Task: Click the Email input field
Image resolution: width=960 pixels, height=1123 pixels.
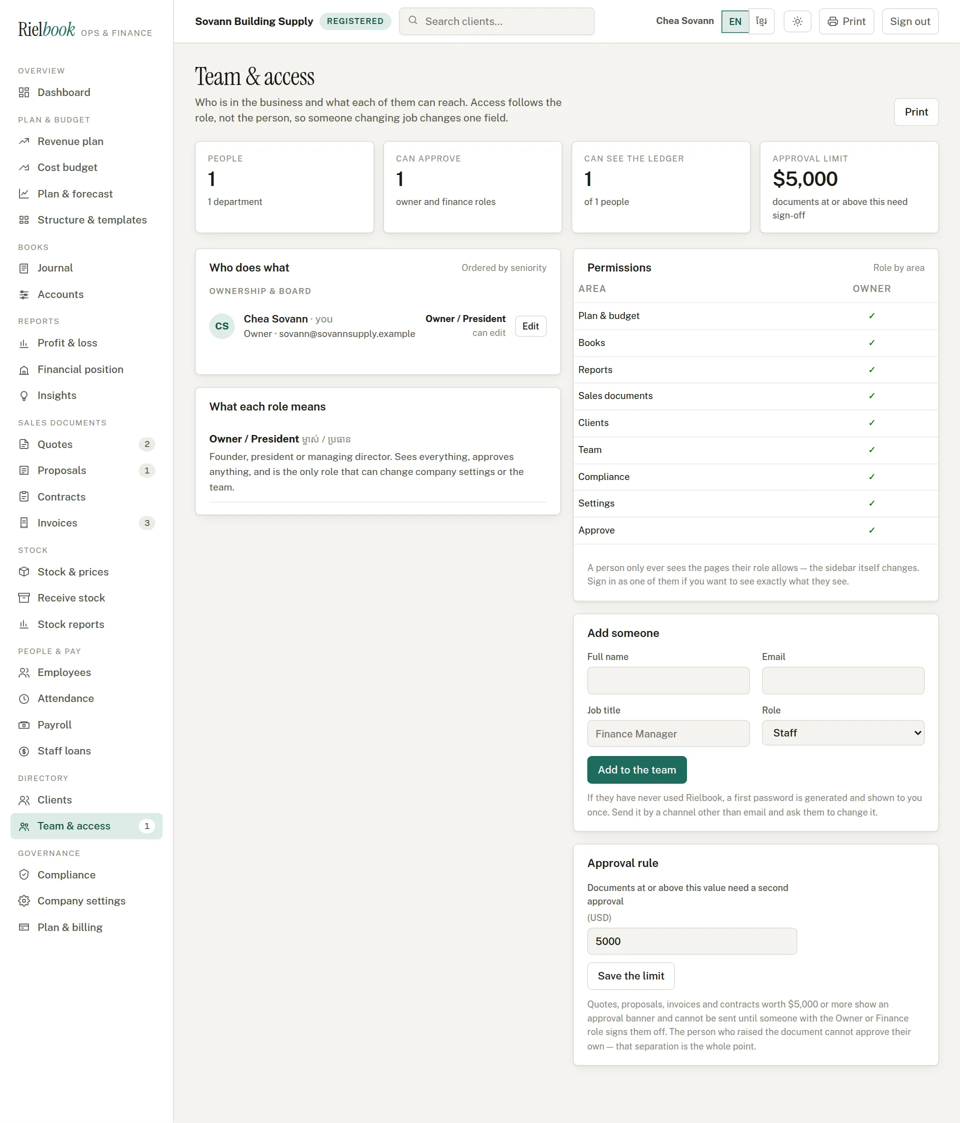Action: [842, 680]
